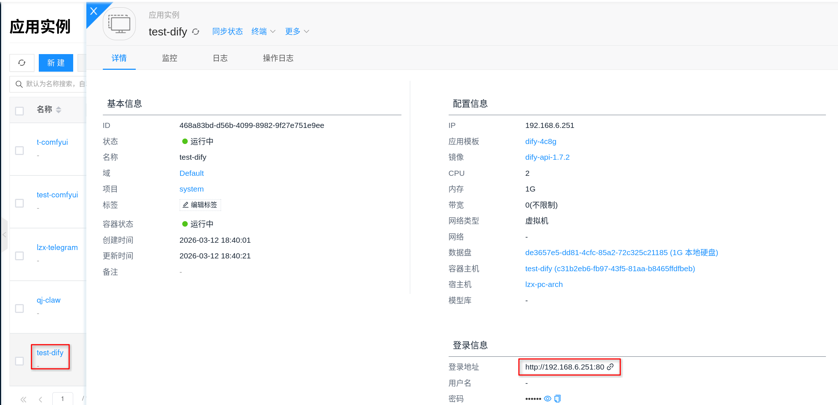This screenshot has height=405, width=838.
Task: Sort the list by name column
Action: [59, 110]
